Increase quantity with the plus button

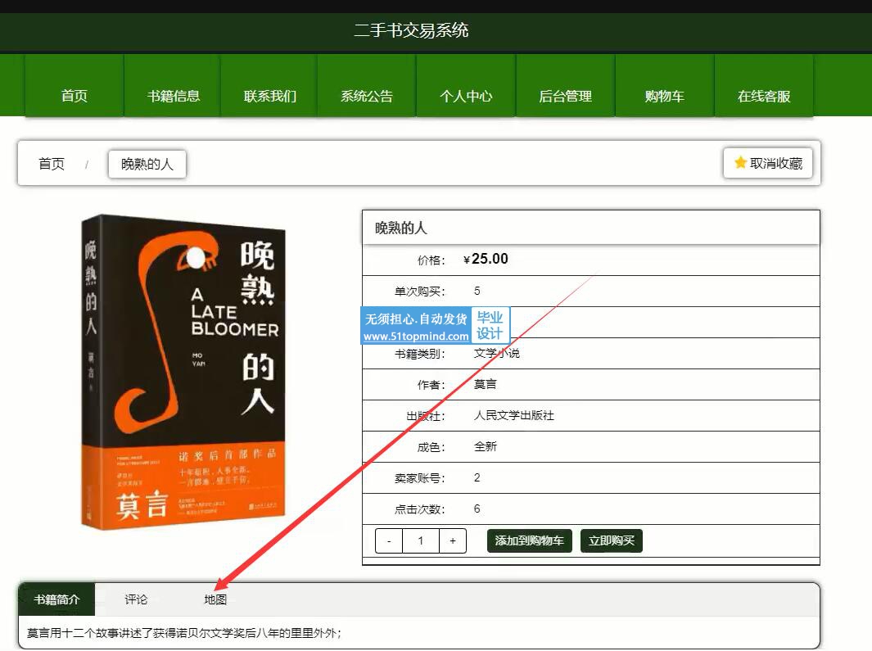click(x=453, y=540)
